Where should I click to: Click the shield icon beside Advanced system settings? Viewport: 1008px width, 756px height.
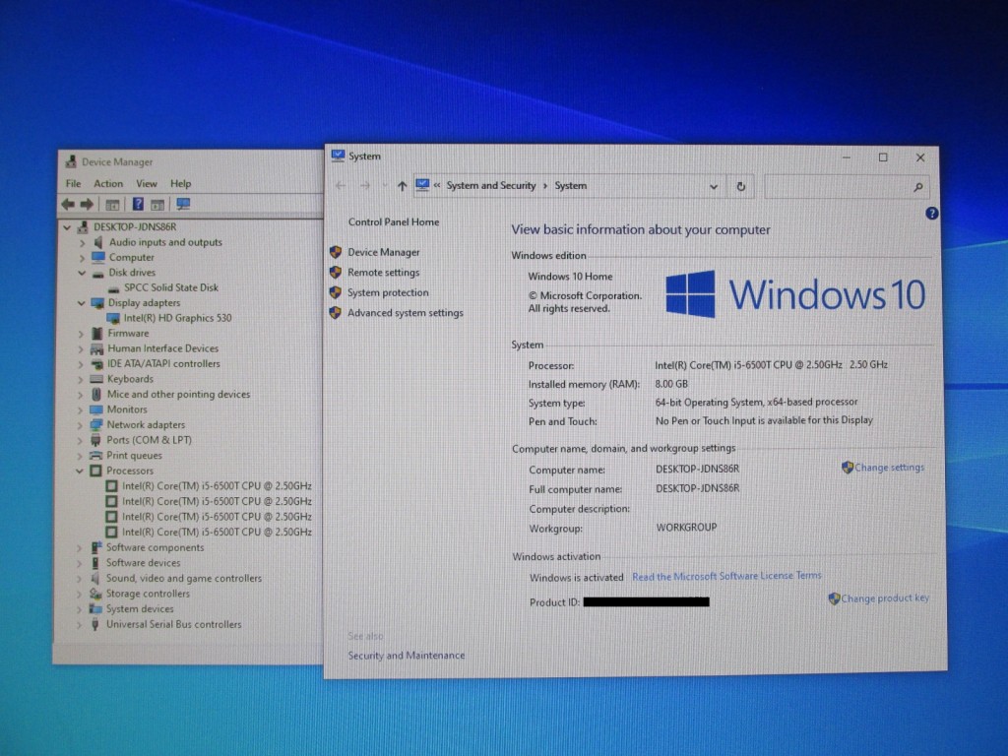pos(336,313)
